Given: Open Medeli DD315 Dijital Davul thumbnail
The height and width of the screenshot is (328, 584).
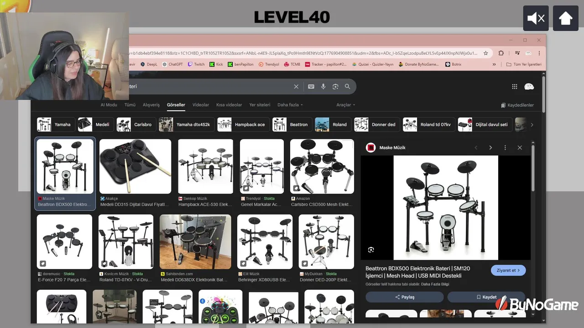Looking at the screenshot, I should (135, 166).
